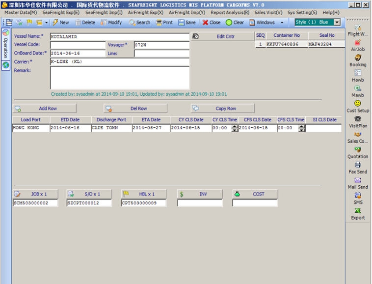Open the AirJob sidebar shortcut
This screenshot has height=284, width=372.
(358, 43)
